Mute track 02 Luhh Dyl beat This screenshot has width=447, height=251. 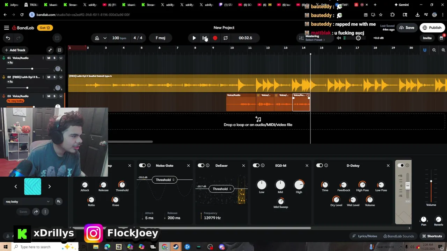pyautogui.click(x=49, y=77)
